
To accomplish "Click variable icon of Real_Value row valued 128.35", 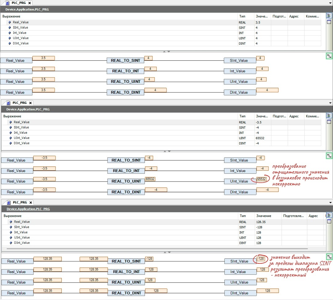I will (11, 222).
